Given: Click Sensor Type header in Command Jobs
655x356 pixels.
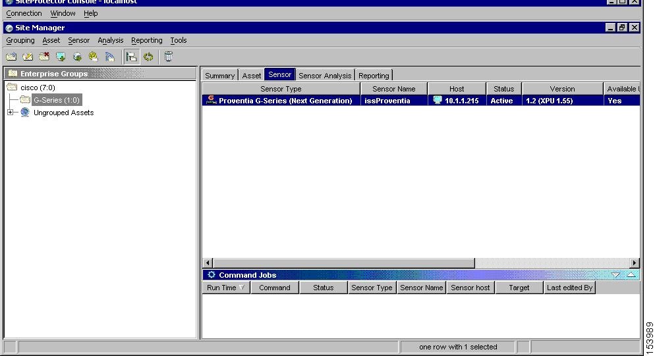Looking at the screenshot, I should [372, 288].
